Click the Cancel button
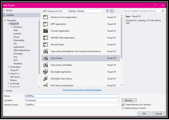The height and width of the screenshot is (120, 169). click(x=158, y=114)
